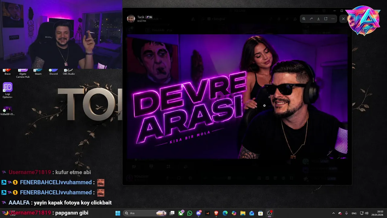Click Tarik's profile avatar in viewer
Viewport: 387px width, 218px height.
[x=131, y=19]
